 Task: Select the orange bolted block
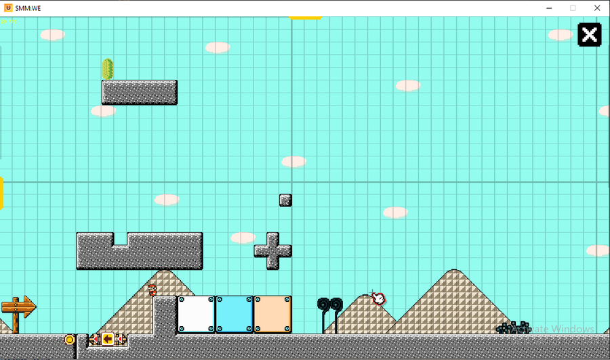[x=272, y=314]
